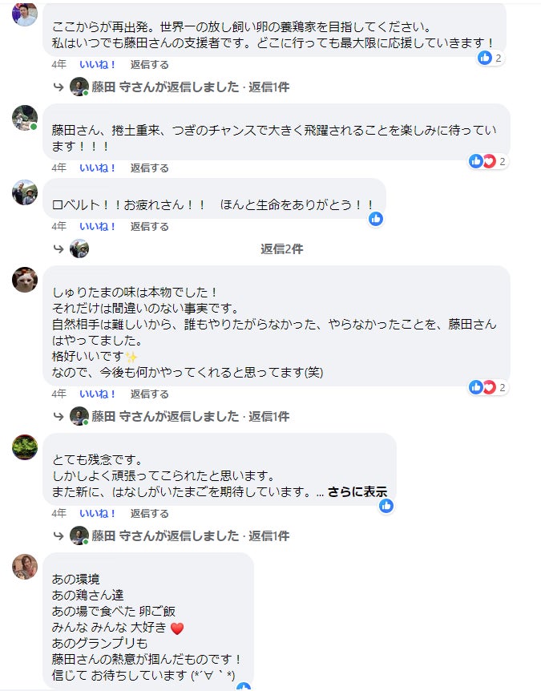Open reactions icon on the 捲土重来 comment
The image size is (541, 691).
click(x=482, y=161)
